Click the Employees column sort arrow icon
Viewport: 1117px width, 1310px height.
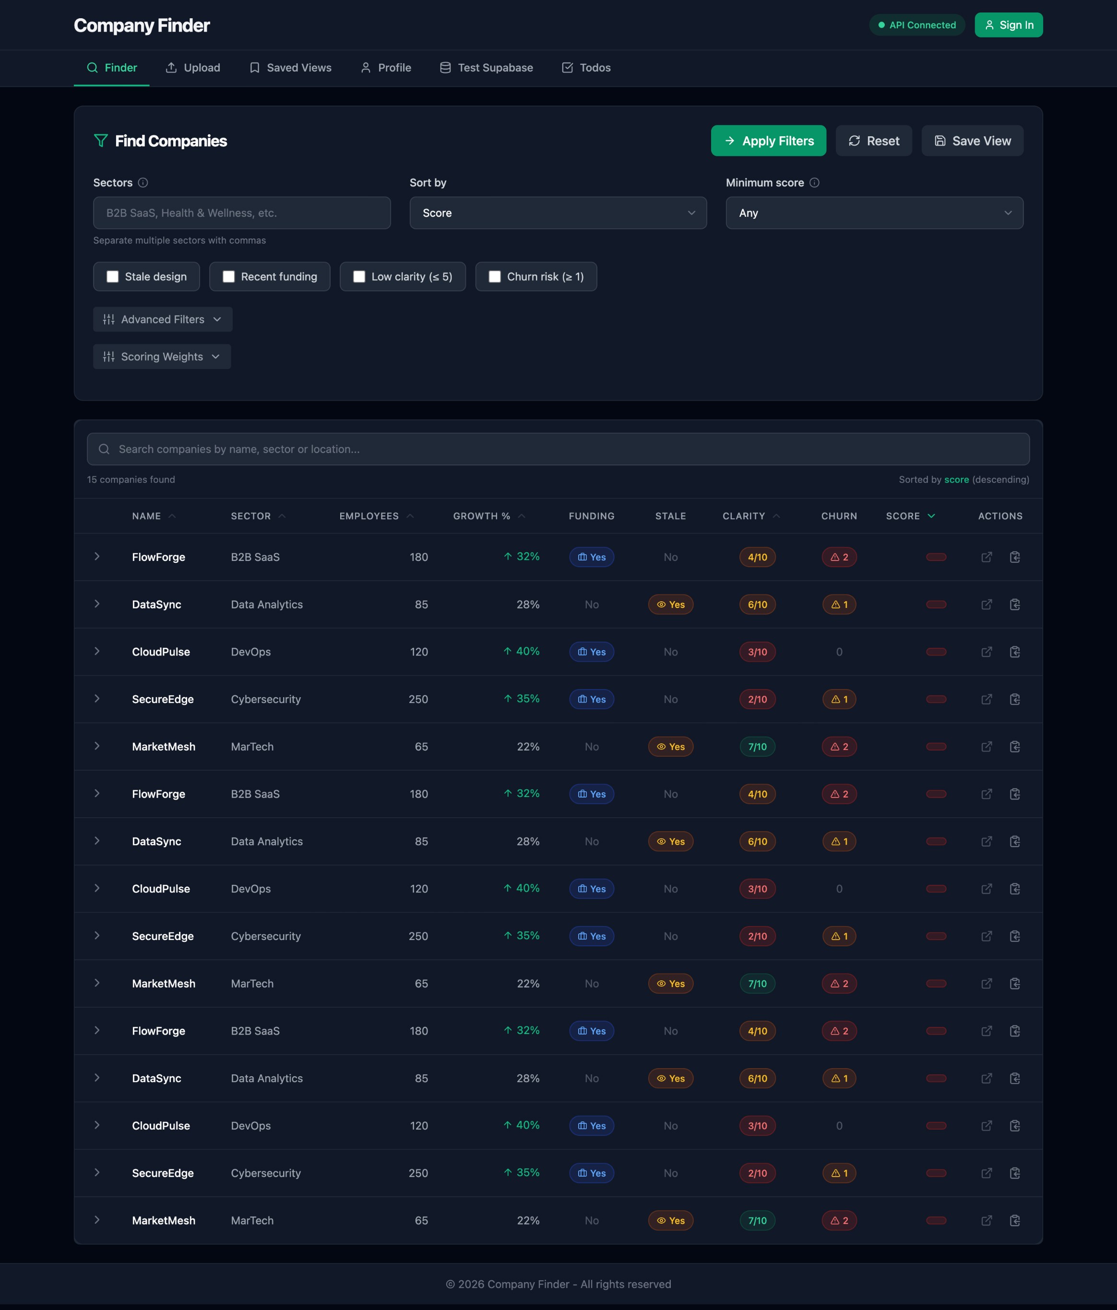click(x=410, y=516)
